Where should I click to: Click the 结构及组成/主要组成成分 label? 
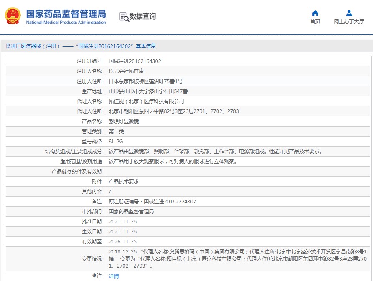(73, 152)
